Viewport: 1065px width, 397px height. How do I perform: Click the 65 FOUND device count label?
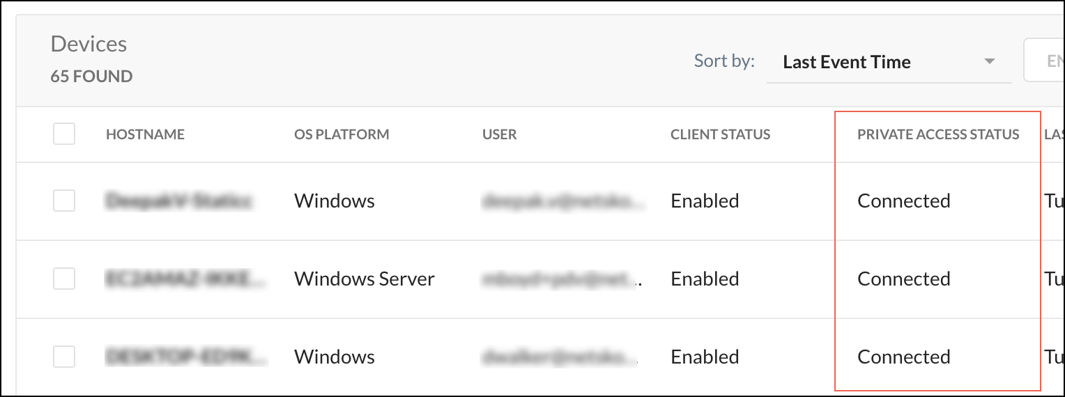coord(91,77)
